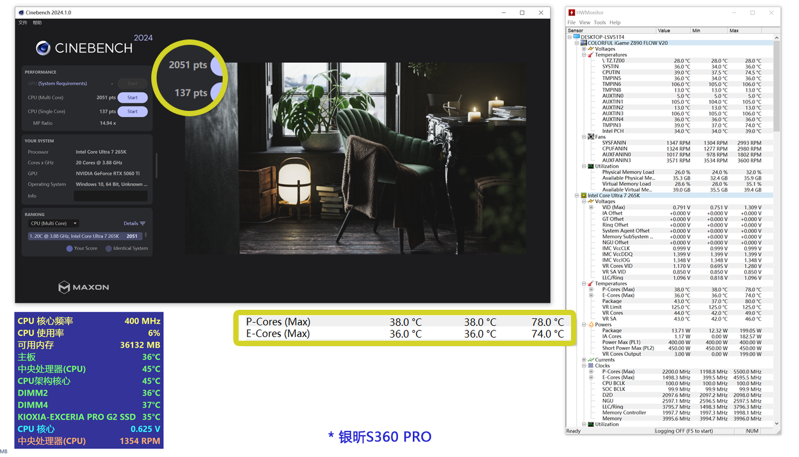799x457 pixels.
Task: Open the 文件 menu in Cinebench
Action: [x=23, y=23]
